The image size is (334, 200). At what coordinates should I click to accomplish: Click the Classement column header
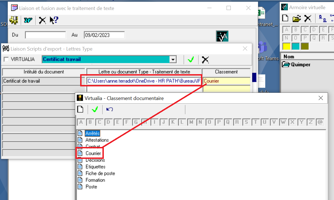coord(226,72)
